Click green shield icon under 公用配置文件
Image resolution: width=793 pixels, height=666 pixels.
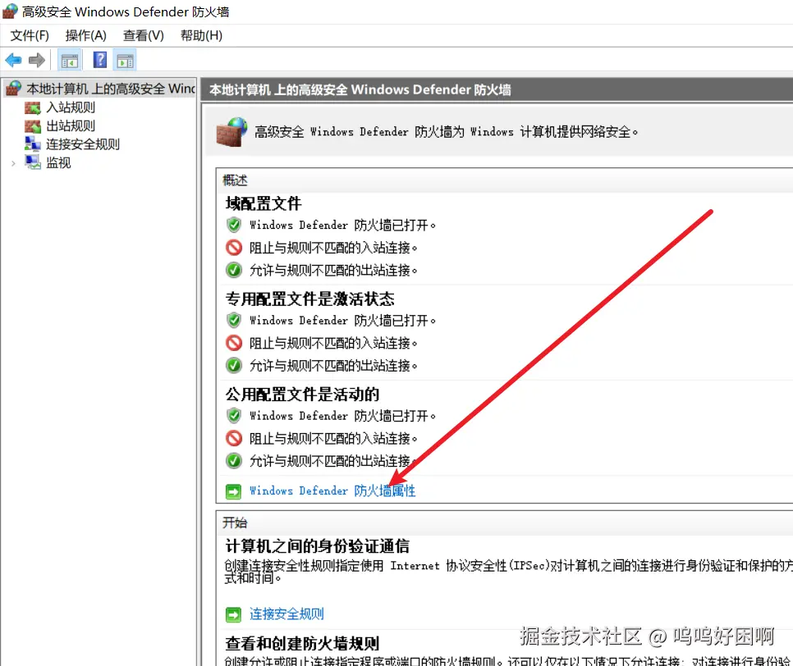(234, 415)
